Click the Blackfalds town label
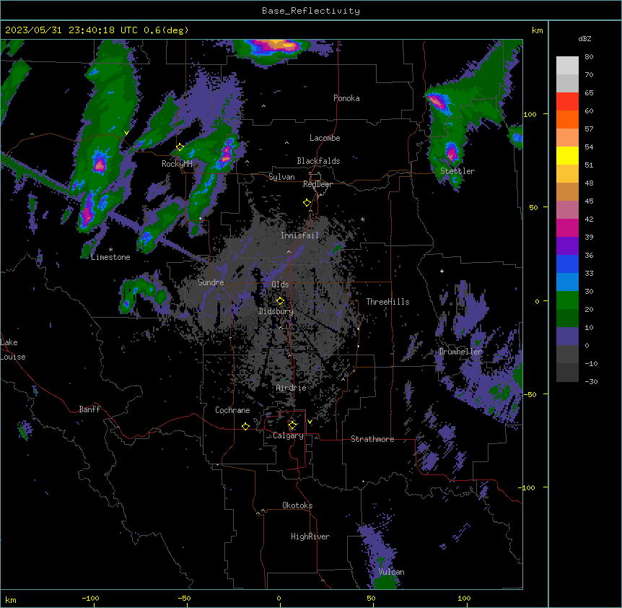The image size is (622, 608). click(x=318, y=161)
